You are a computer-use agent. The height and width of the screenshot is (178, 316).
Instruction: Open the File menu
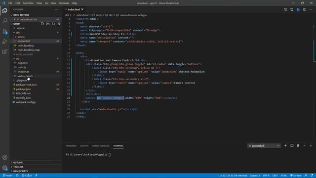coord(10,3)
